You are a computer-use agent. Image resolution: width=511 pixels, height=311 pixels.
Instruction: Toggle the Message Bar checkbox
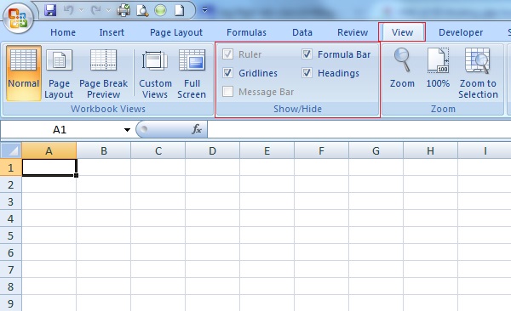pos(227,92)
